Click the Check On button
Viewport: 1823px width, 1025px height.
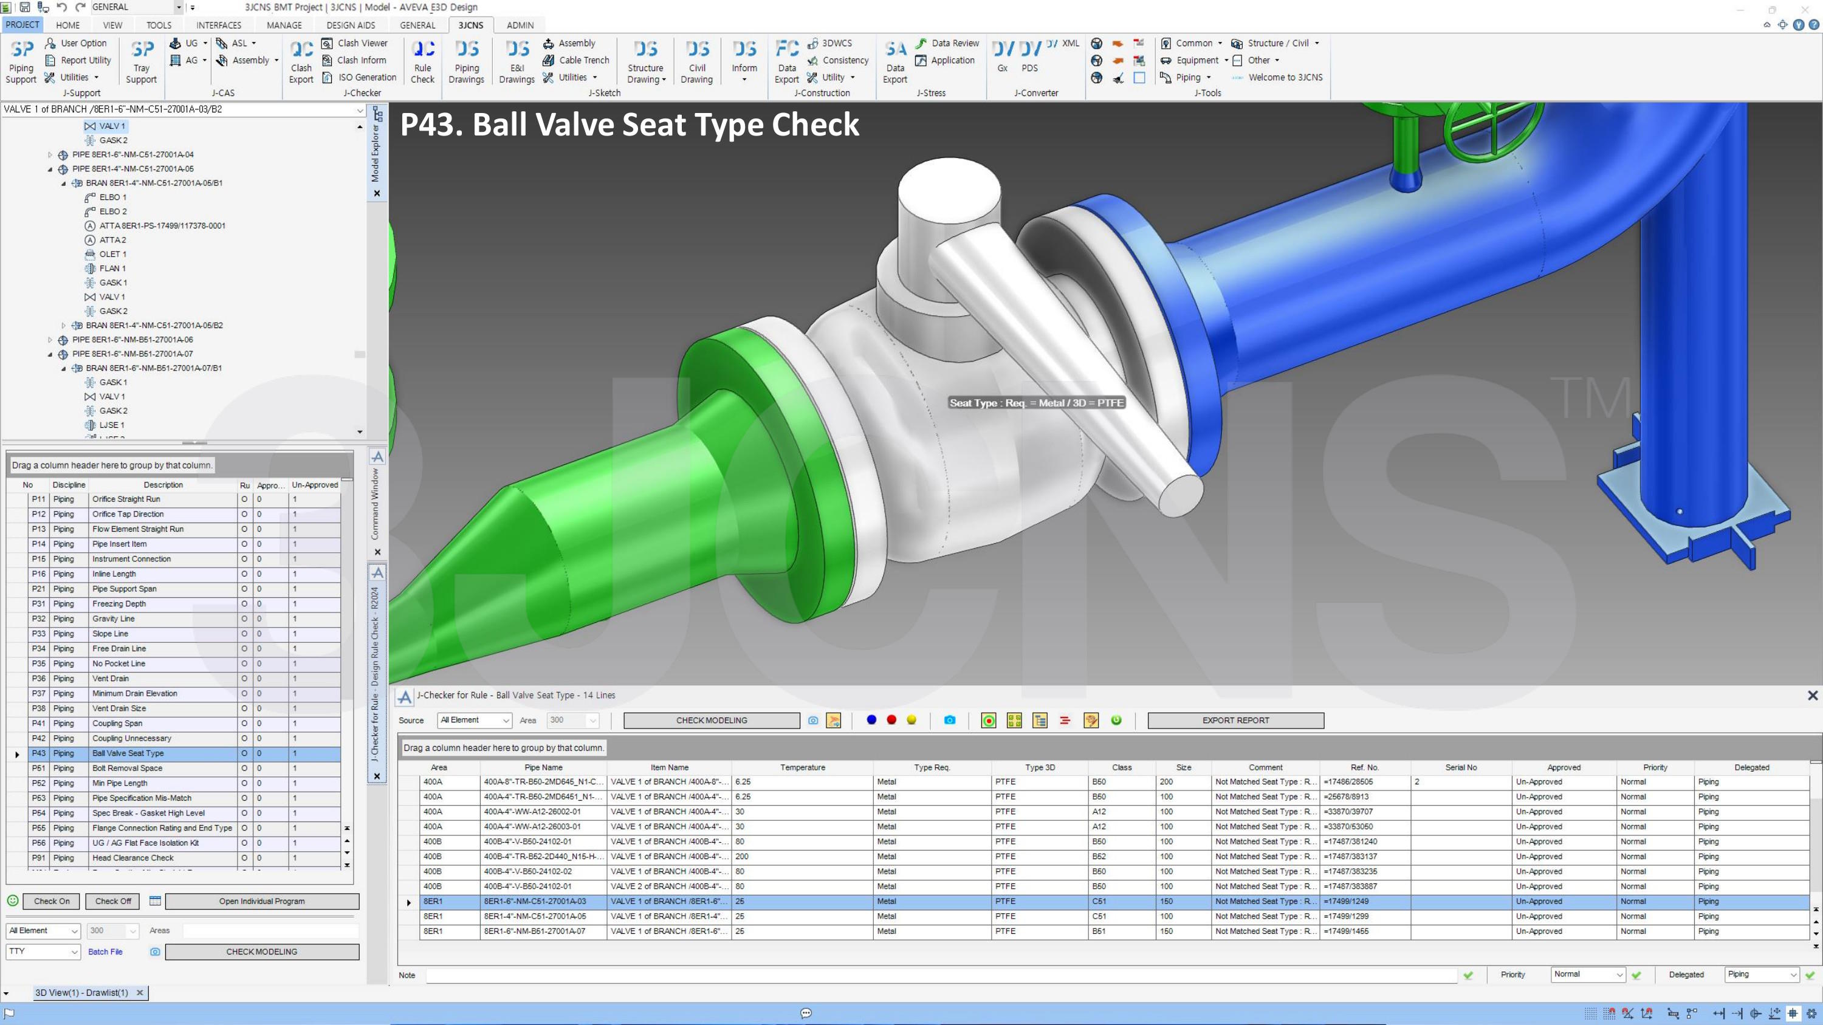(52, 901)
